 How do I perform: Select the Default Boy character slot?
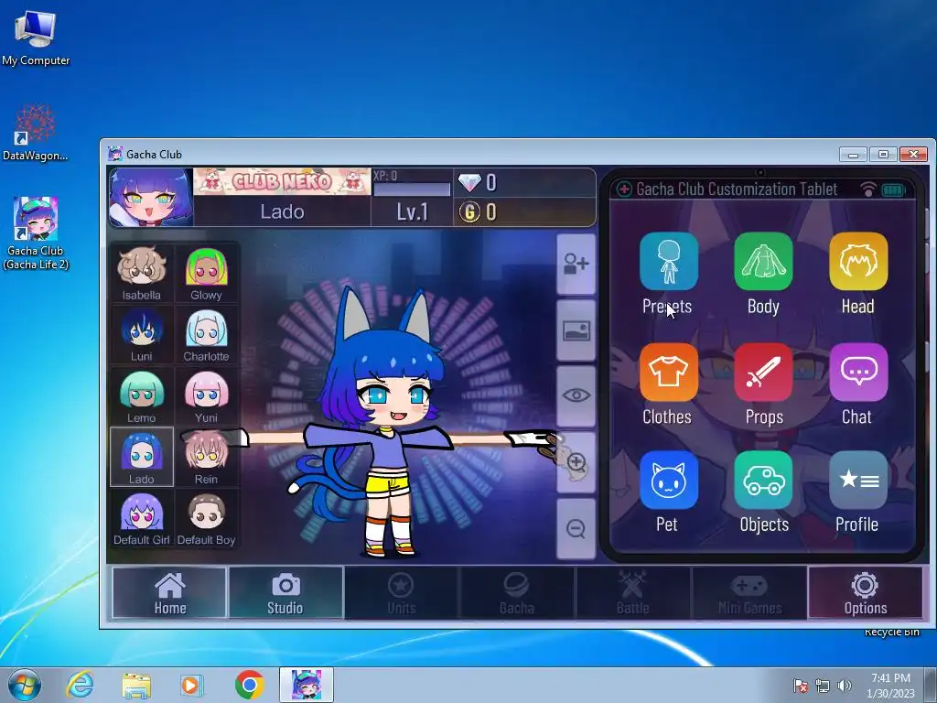[206, 518]
